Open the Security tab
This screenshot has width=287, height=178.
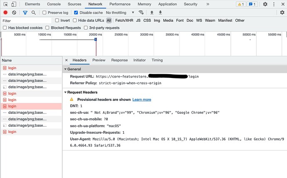pos(191,4)
